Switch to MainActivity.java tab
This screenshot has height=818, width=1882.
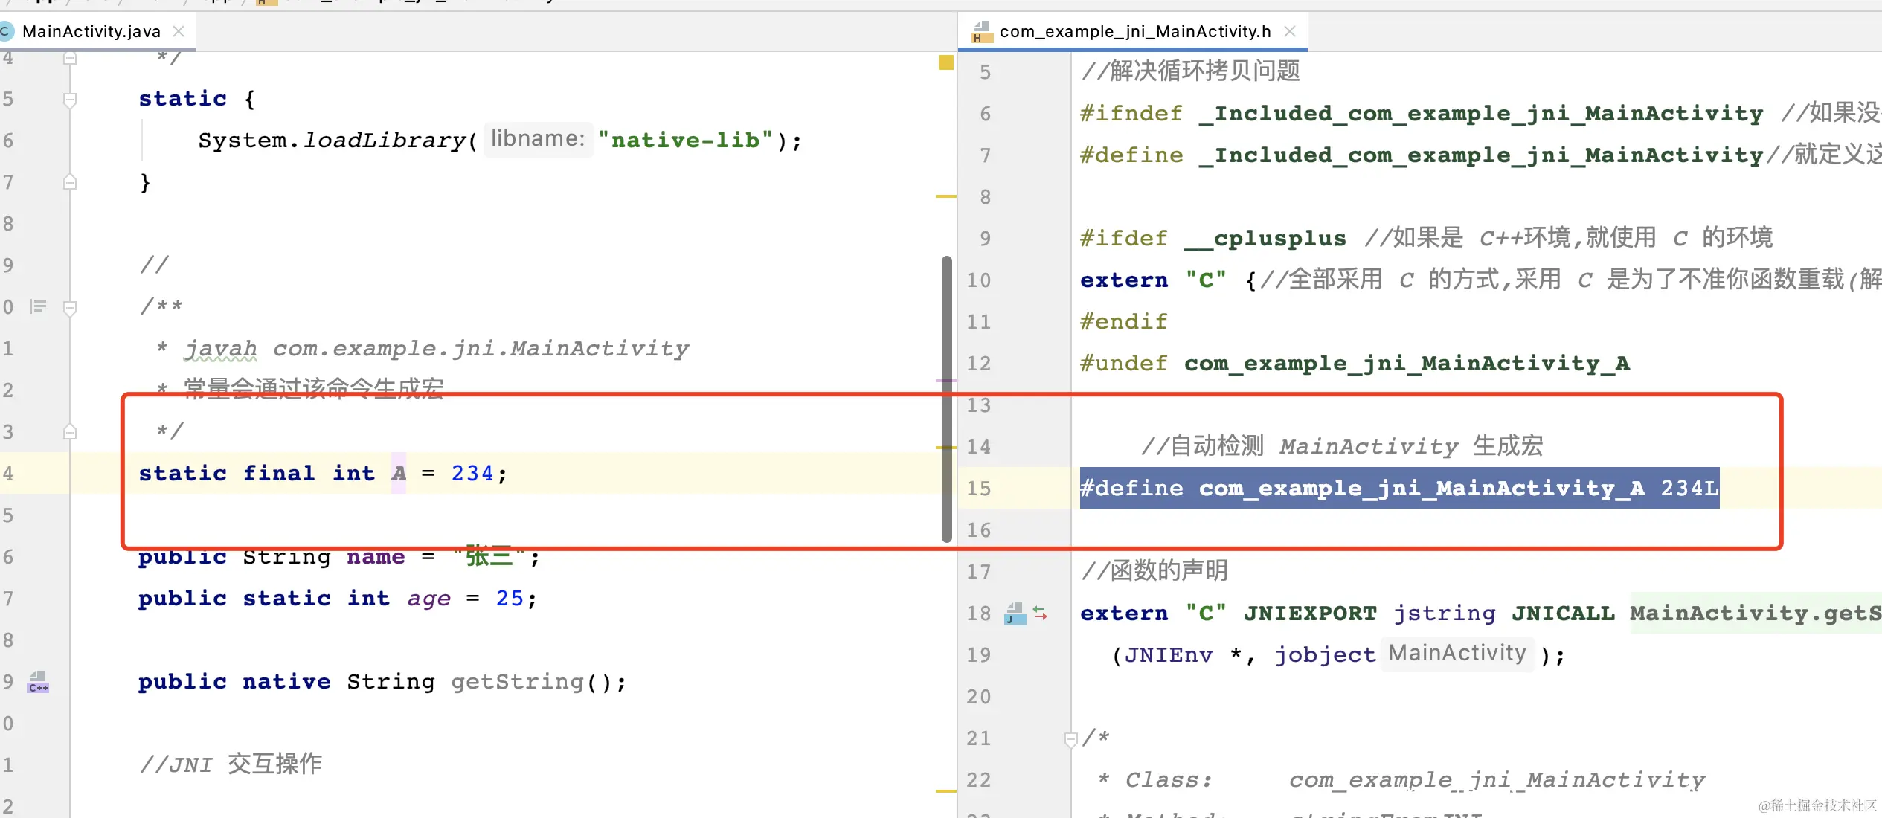[91, 31]
